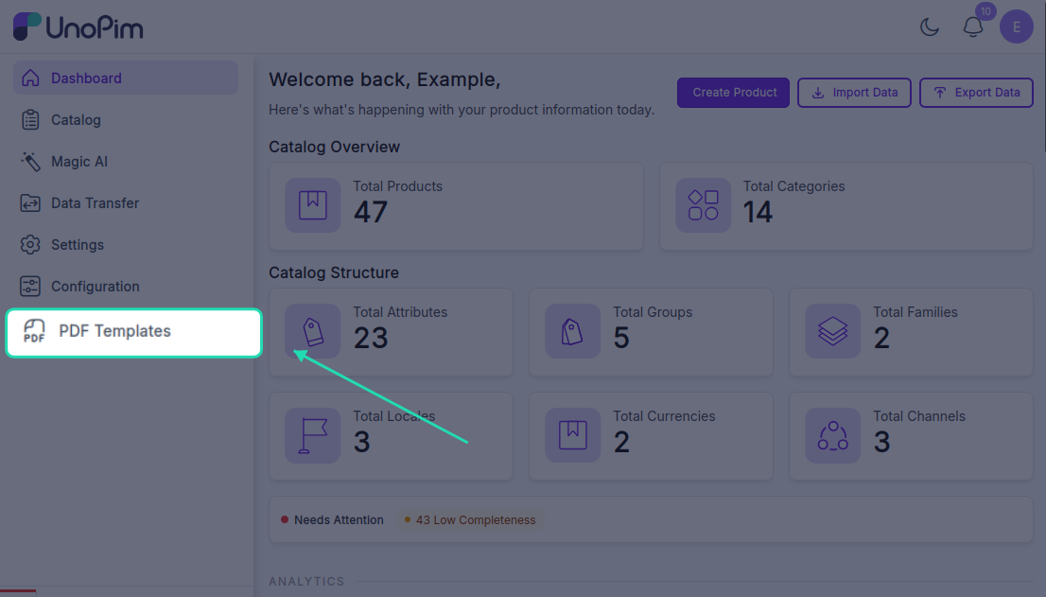
Task: Open the notifications bell
Action: (x=972, y=26)
